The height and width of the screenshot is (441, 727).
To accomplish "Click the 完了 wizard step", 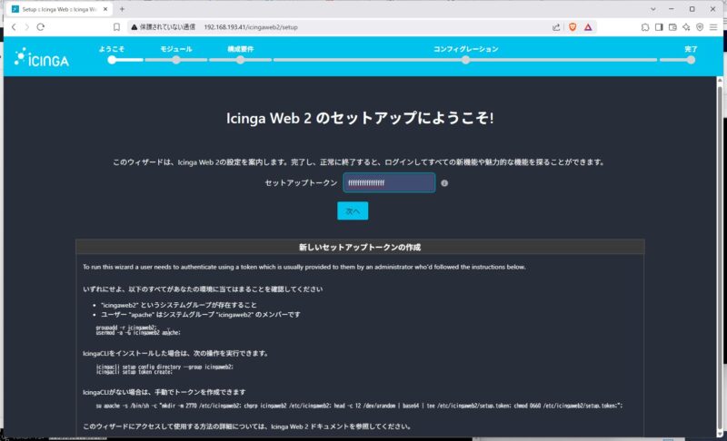I will click(691, 54).
